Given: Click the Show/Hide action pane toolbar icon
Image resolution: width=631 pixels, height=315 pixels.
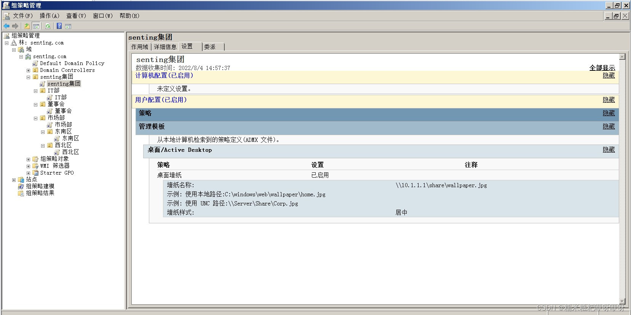Looking at the screenshot, I should coord(68,26).
